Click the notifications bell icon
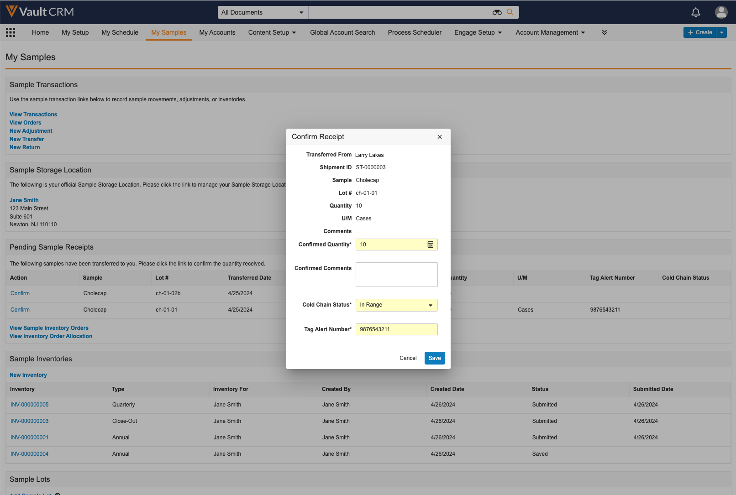 pos(695,12)
